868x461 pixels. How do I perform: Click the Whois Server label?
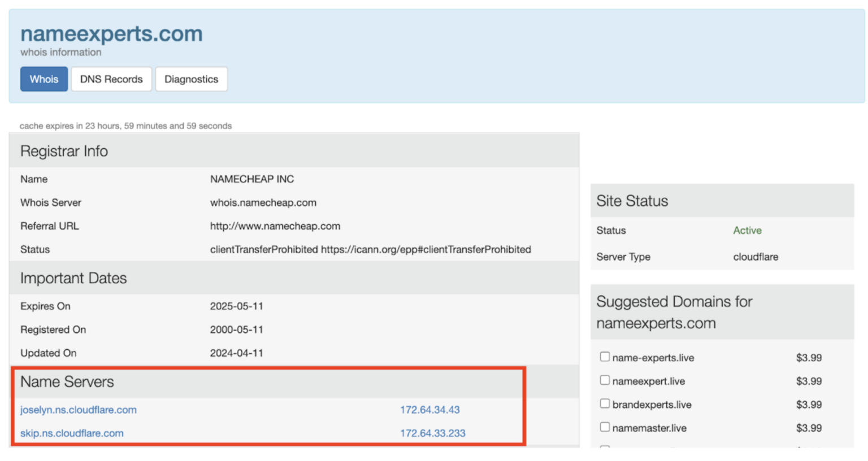(x=51, y=203)
